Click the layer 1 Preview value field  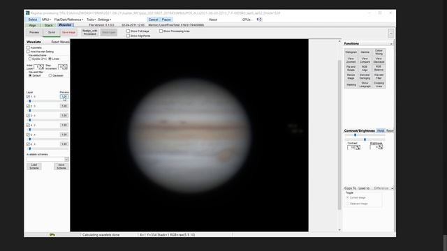pos(64,96)
